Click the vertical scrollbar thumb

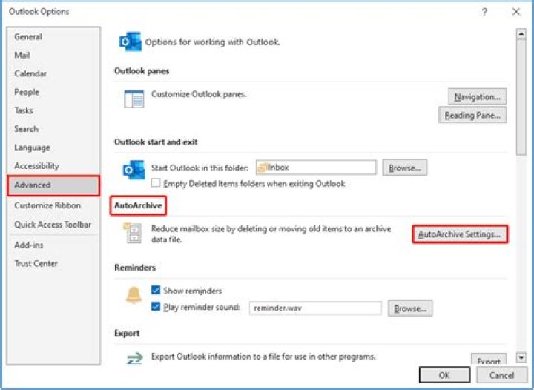pyautogui.click(x=521, y=97)
